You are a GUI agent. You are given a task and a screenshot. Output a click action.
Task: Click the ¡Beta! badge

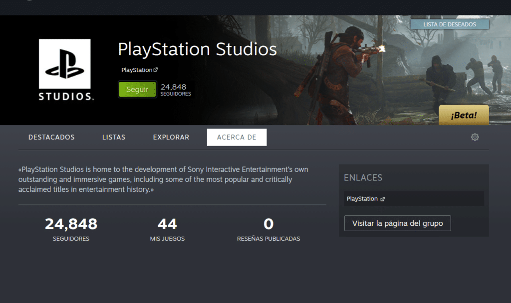pyautogui.click(x=464, y=115)
